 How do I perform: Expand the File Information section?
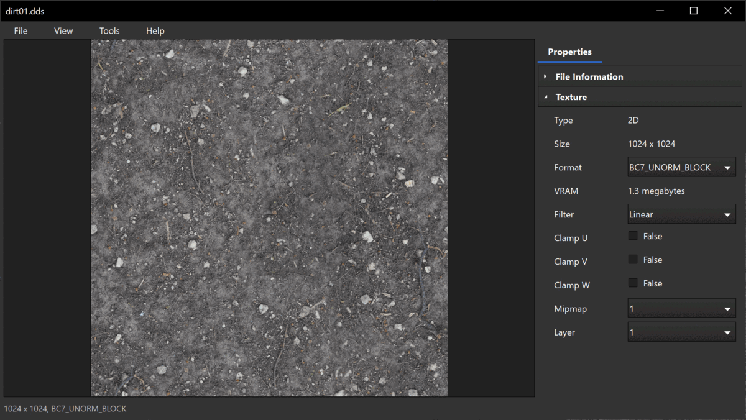(x=589, y=77)
